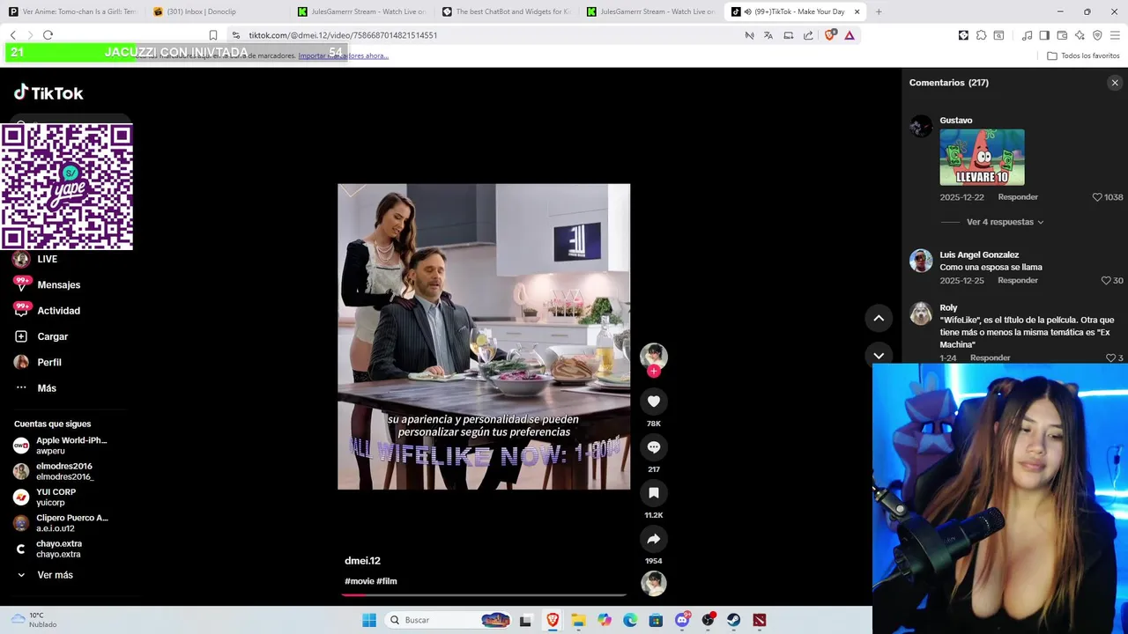This screenshot has width=1128, height=634.
Task: Translate this page icon
Action: [x=768, y=35]
